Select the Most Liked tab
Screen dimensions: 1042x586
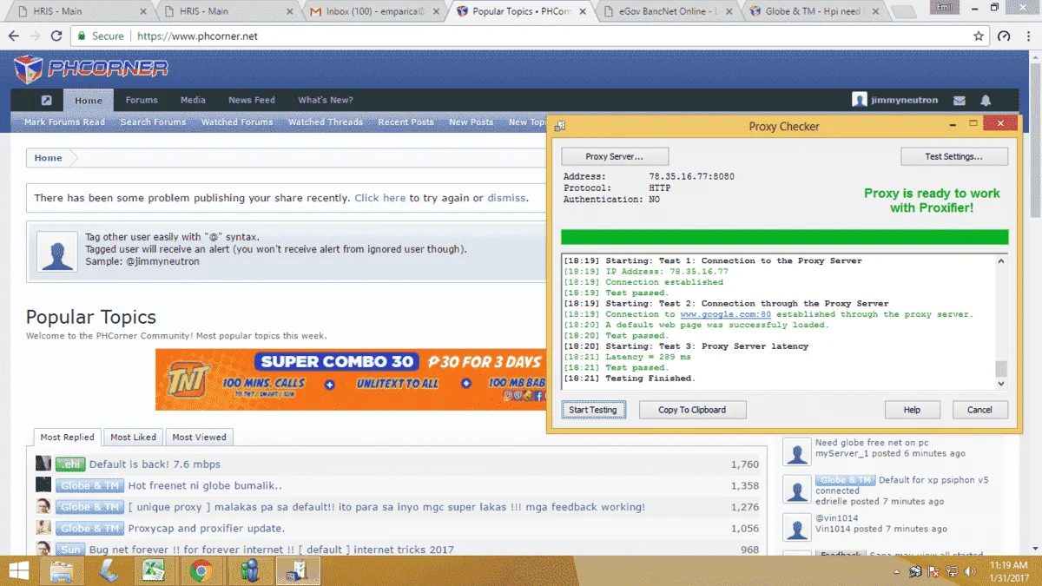(134, 438)
